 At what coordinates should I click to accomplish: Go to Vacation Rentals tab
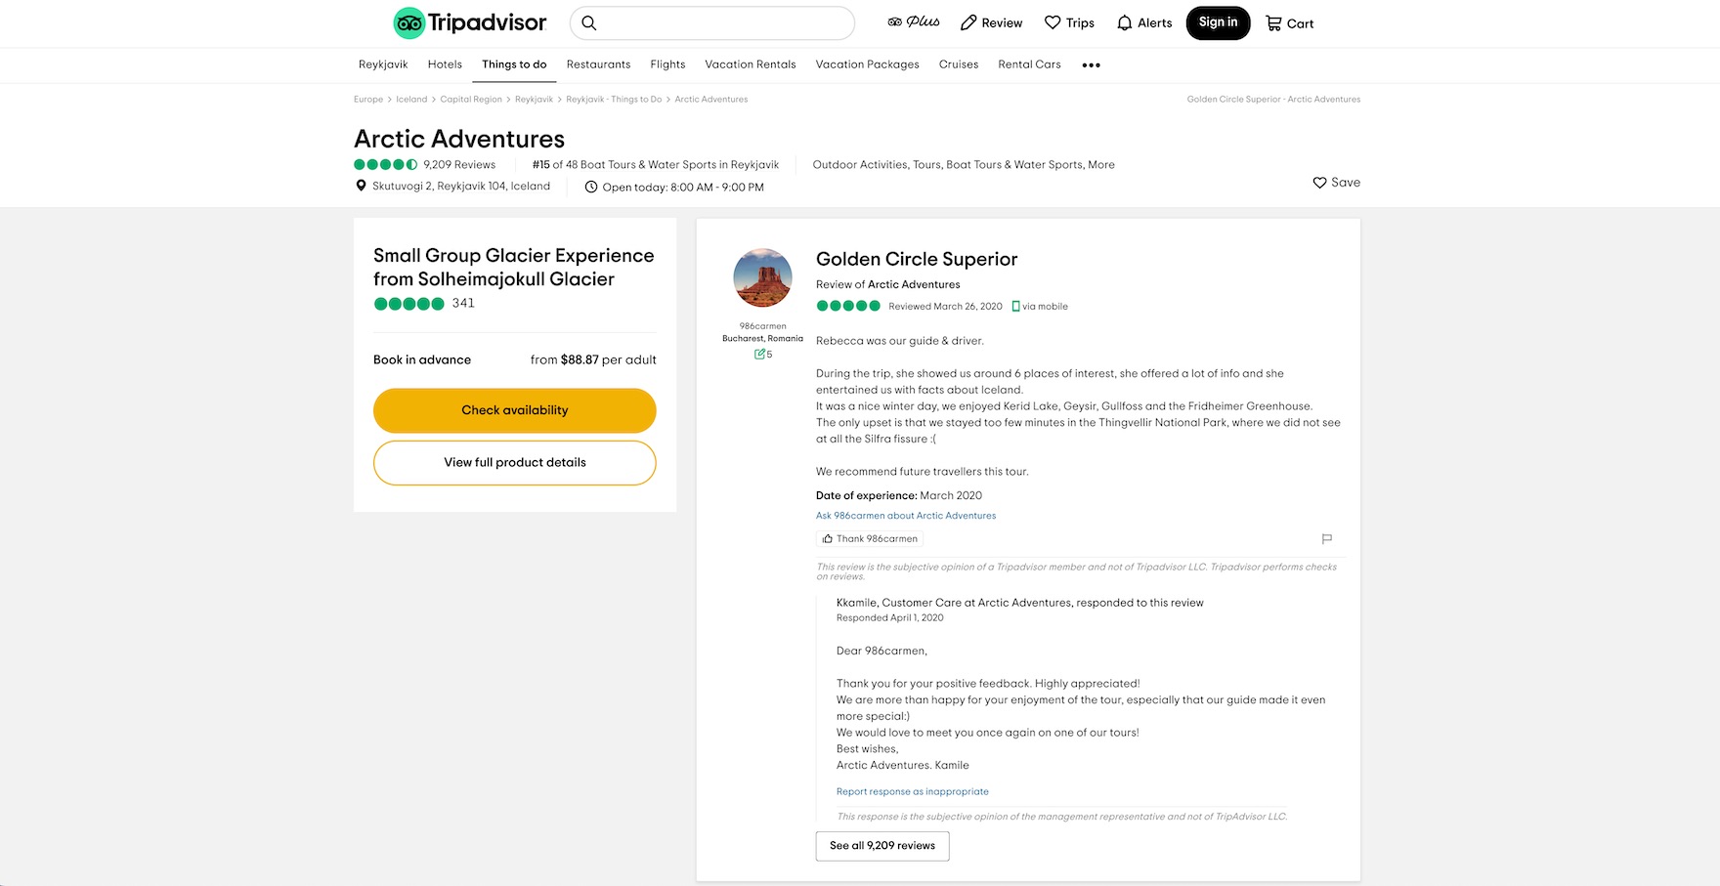point(751,64)
